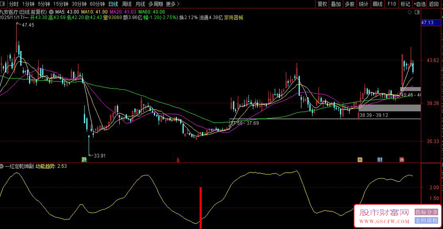Click the green 跌 event marker icon
The width and height of the screenshot is (443, 229).
point(84,159)
